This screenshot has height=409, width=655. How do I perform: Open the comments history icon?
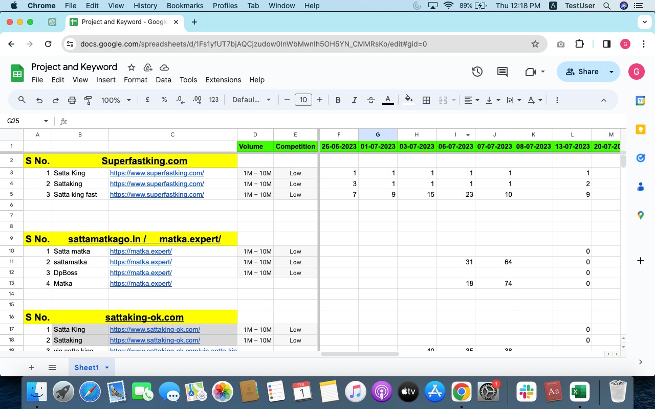(x=503, y=72)
